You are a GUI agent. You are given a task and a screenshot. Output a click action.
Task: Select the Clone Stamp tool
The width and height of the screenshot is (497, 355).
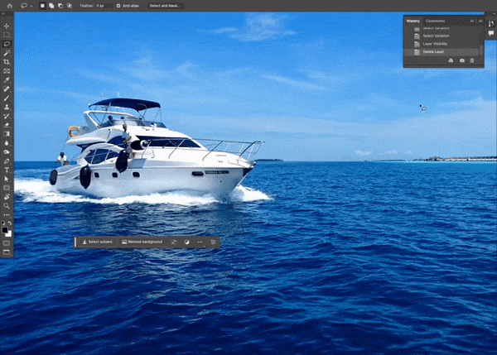[7, 107]
